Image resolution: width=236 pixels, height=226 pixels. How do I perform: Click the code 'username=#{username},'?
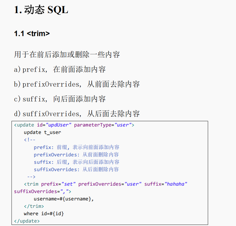64,199
